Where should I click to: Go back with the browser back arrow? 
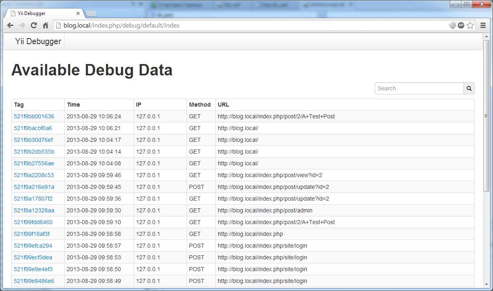(x=11, y=25)
